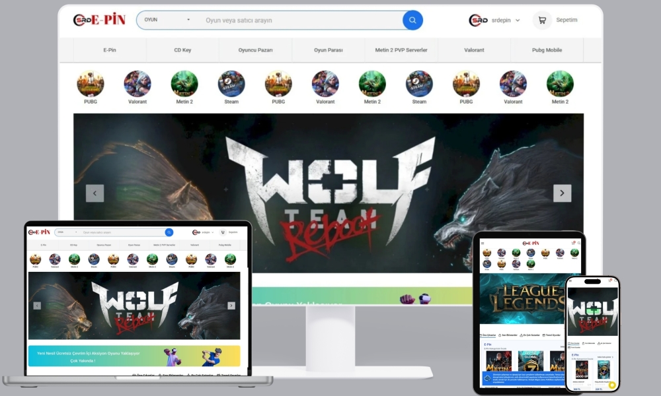Show previous slide on monitor Wolf Team banner
The image size is (661, 396).
coord(95,193)
